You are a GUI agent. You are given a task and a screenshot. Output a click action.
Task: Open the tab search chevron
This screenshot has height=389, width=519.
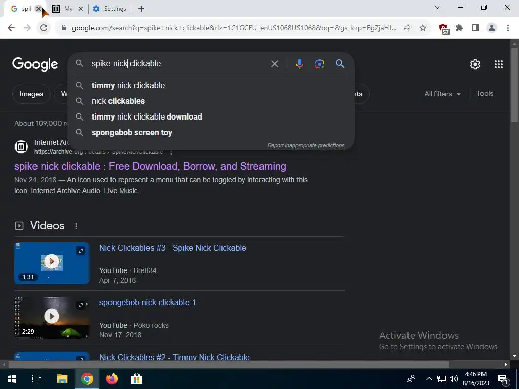click(x=437, y=7)
